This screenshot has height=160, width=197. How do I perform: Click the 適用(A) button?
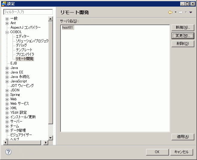pyautogui.click(x=183, y=137)
